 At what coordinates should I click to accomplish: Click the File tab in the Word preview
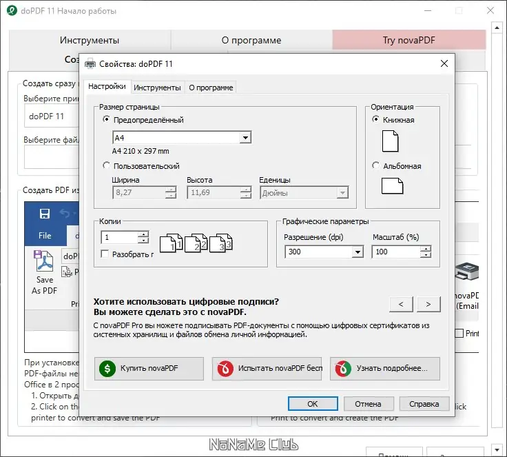click(45, 236)
